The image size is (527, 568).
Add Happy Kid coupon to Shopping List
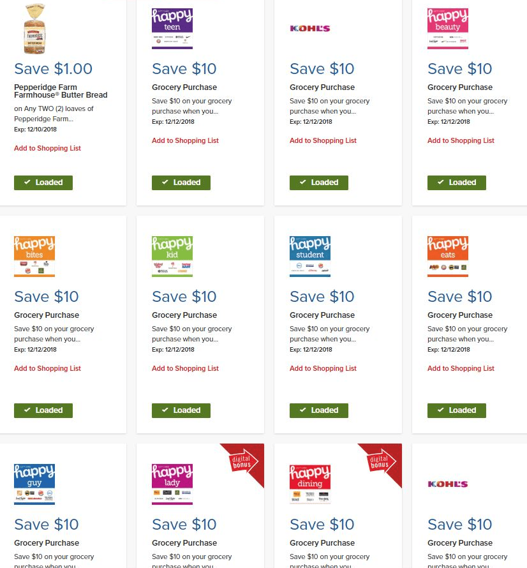tap(185, 368)
